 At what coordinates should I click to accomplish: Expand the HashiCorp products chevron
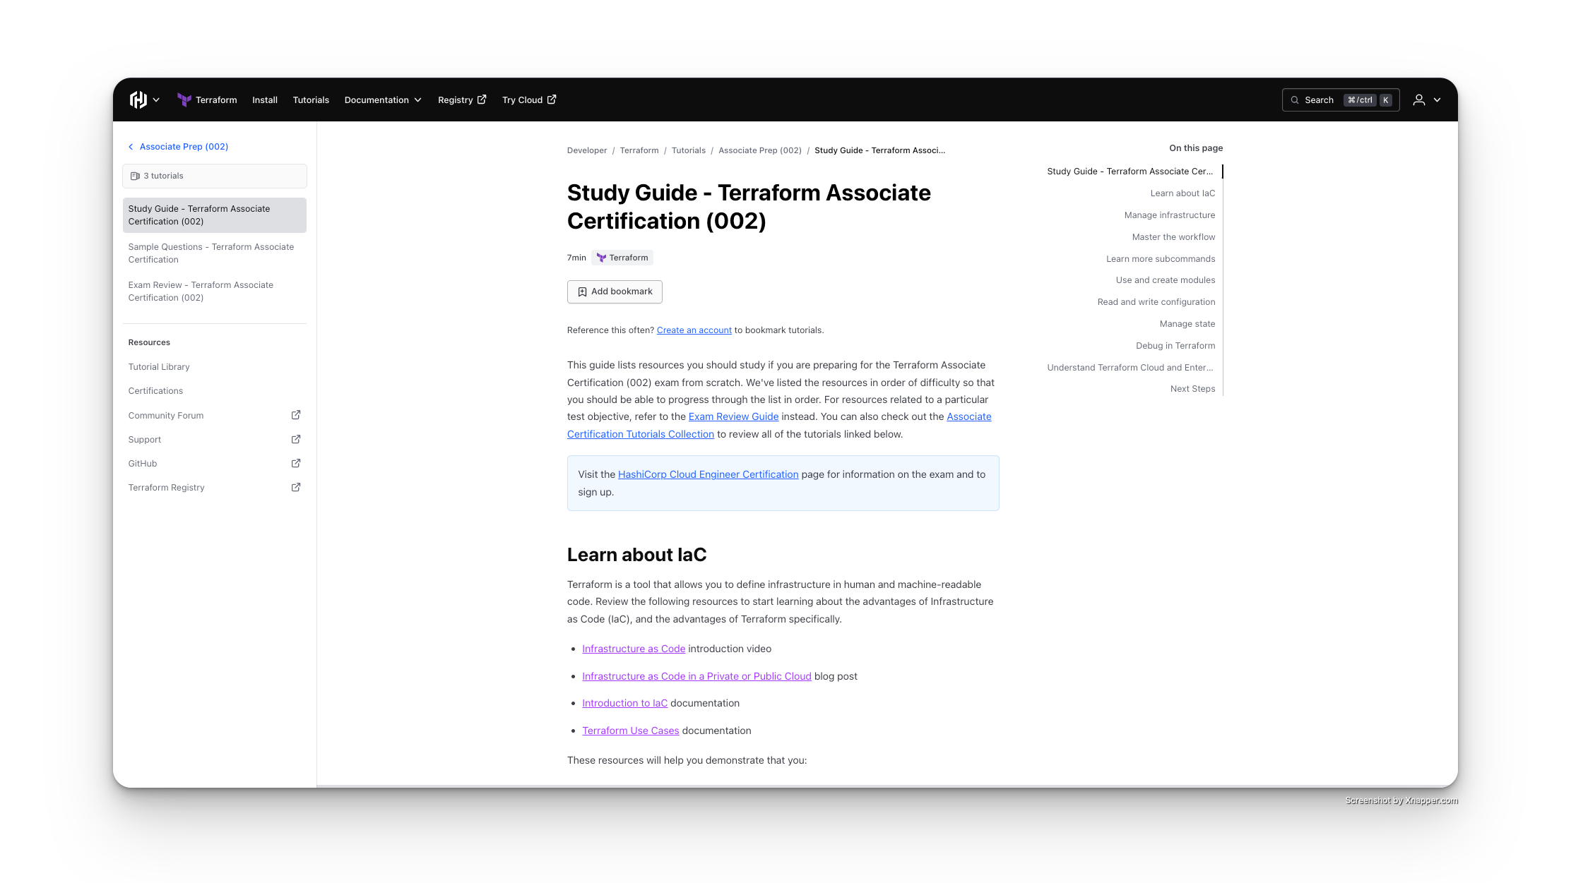(x=156, y=100)
